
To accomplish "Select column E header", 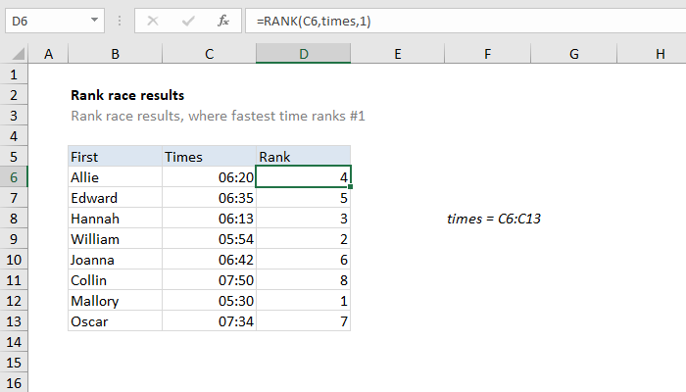I will 397,54.
